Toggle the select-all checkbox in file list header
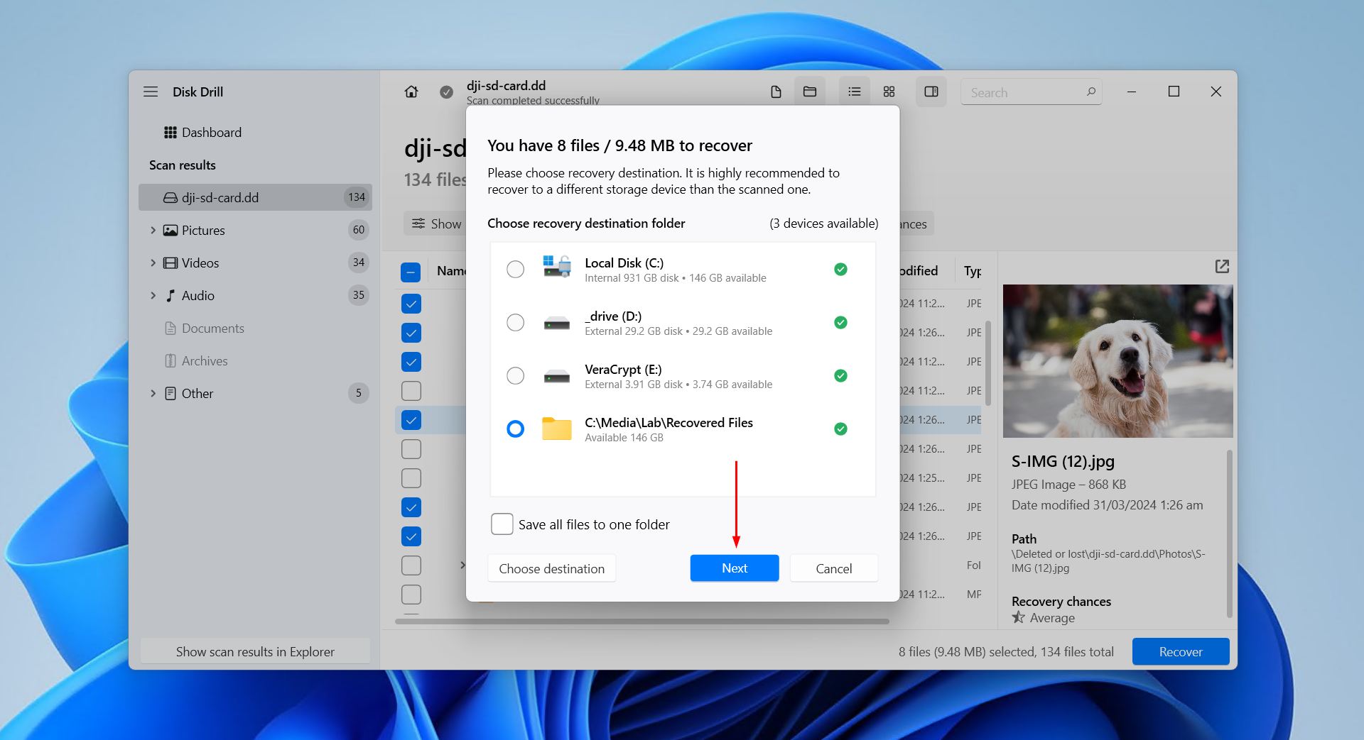The image size is (1364, 740). (411, 272)
